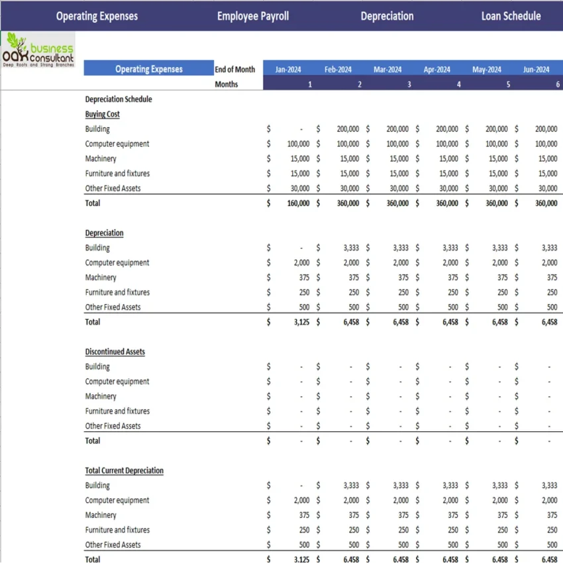The width and height of the screenshot is (563, 563).
Task: Select the Depreciation Schedule title cell
Action: [119, 99]
